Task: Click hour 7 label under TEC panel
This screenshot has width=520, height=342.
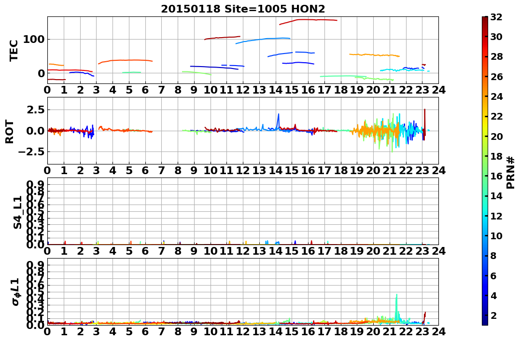Action: click(162, 90)
